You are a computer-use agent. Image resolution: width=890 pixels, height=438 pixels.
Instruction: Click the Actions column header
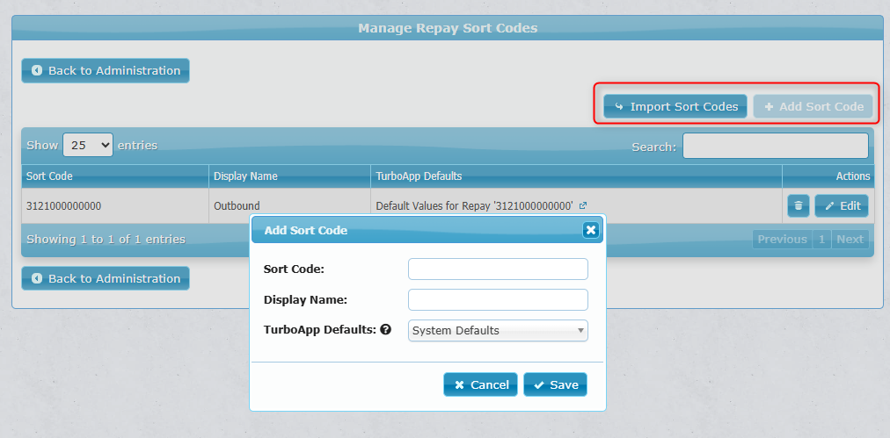pos(828,176)
